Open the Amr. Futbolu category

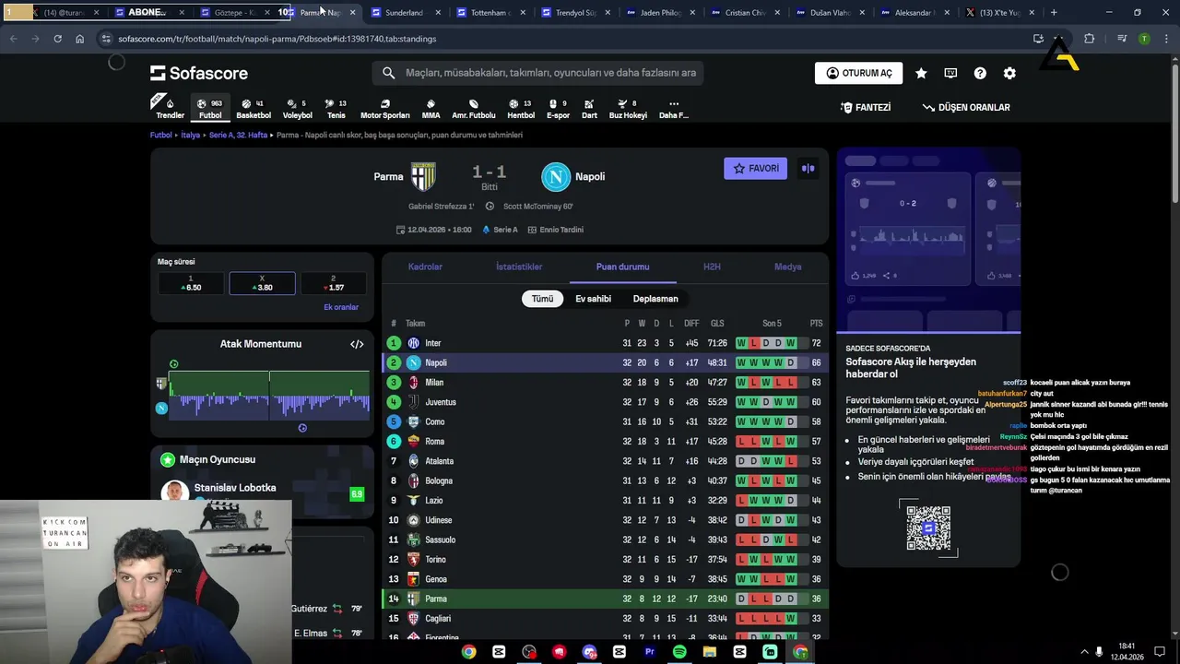click(474, 108)
